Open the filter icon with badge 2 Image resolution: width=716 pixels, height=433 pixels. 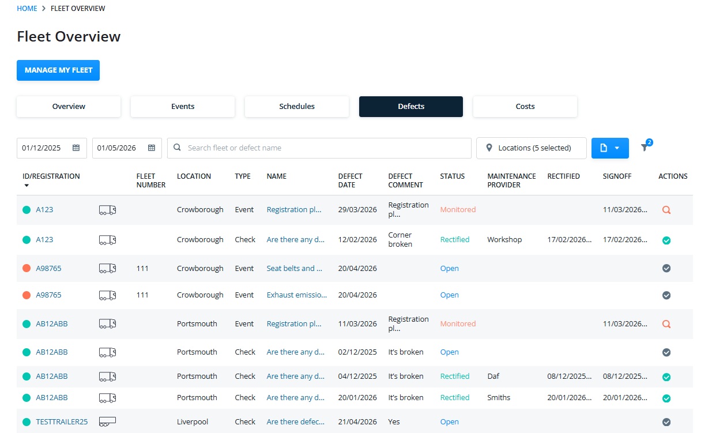[645, 148]
